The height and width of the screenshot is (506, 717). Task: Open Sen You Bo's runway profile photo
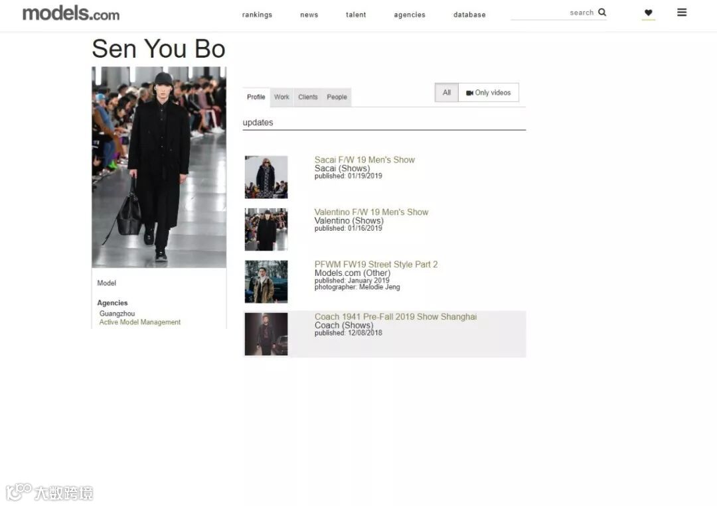159,167
